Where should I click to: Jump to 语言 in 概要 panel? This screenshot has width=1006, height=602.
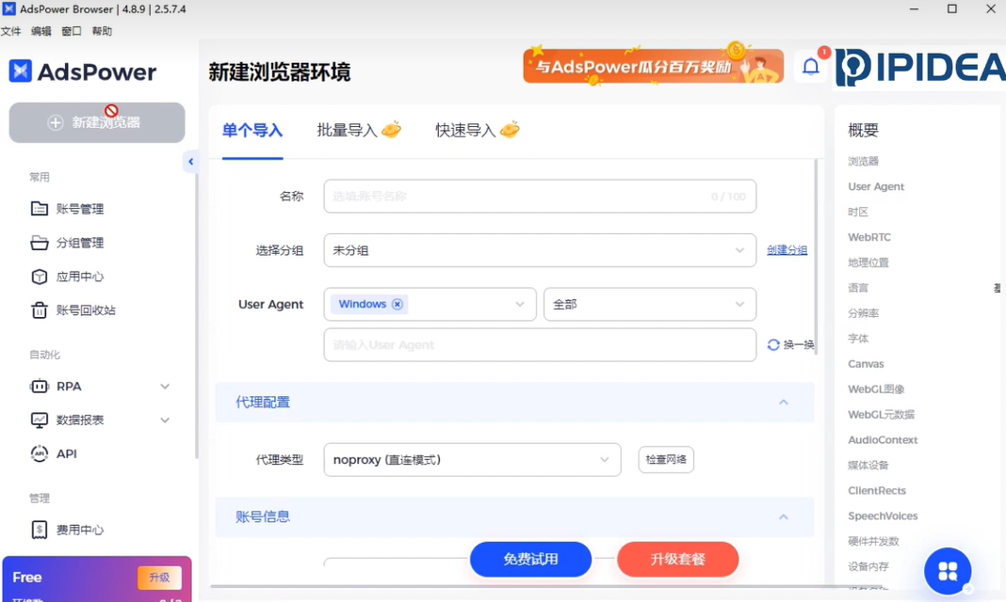[x=858, y=288]
